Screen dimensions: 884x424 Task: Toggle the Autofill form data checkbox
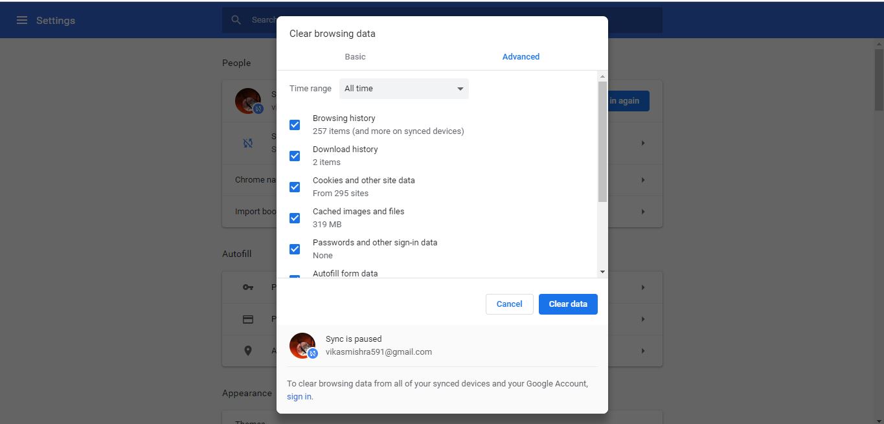click(x=295, y=276)
